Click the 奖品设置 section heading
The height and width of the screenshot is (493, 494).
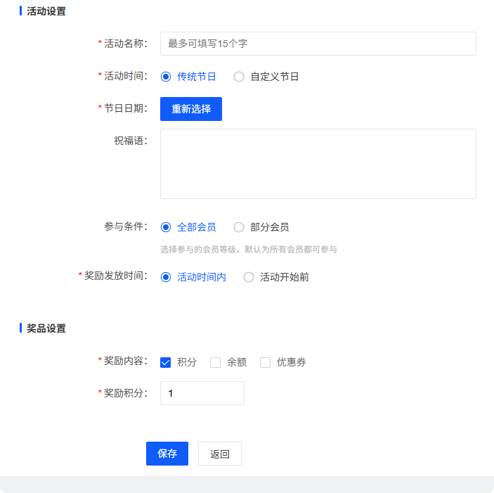click(x=46, y=328)
